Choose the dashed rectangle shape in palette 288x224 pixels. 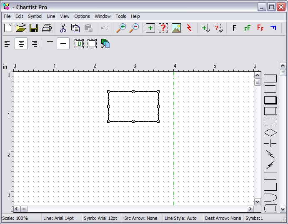pyautogui.click(x=270, y=122)
